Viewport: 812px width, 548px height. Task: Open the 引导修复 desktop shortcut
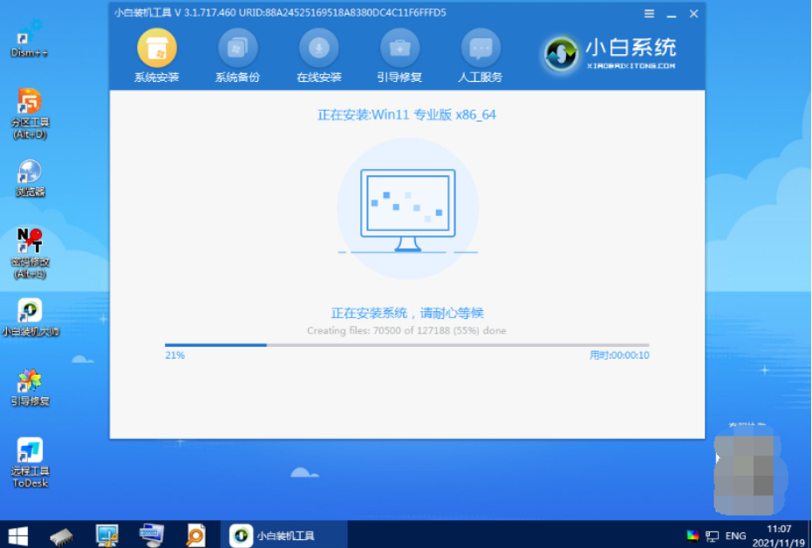pyautogui.click(x=30, y=388)
